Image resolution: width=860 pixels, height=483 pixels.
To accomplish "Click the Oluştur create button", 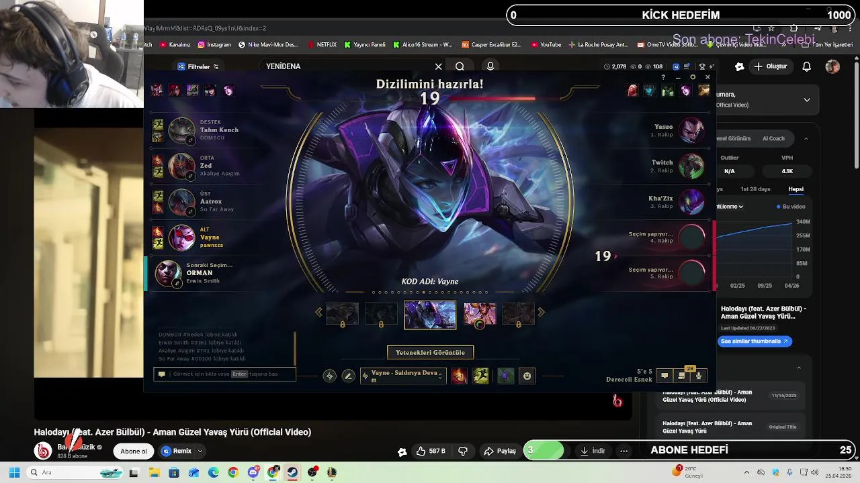I will pos(771,66).
